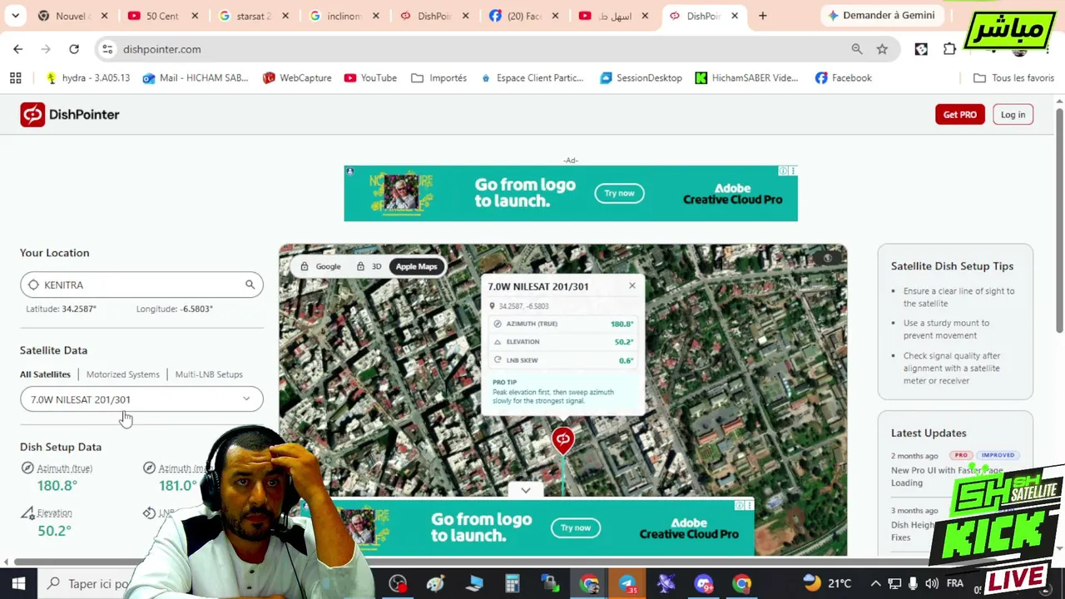
Task: Click the zoom magnifier icon in the address bar
Action: [857, 49]
